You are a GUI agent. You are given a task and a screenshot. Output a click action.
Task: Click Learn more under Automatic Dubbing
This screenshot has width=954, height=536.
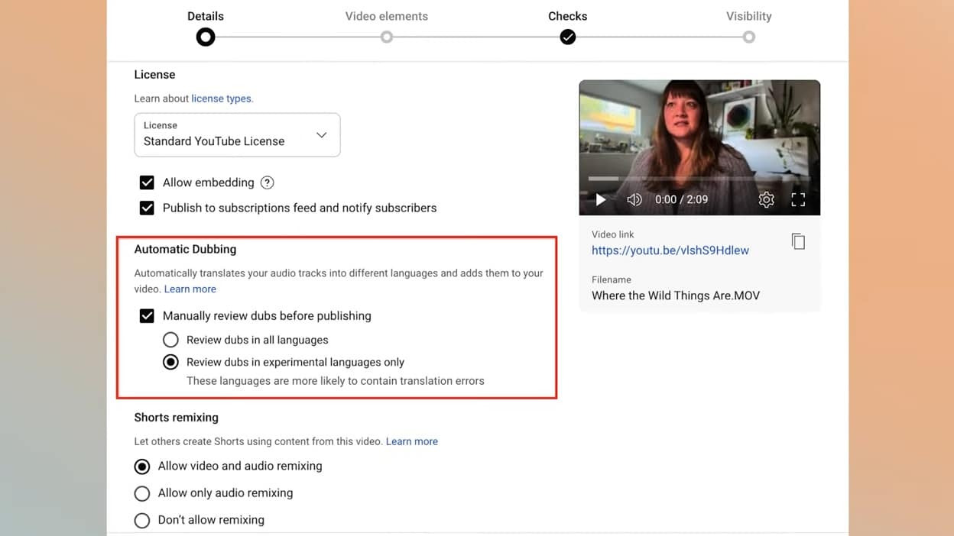pos(190,289)
